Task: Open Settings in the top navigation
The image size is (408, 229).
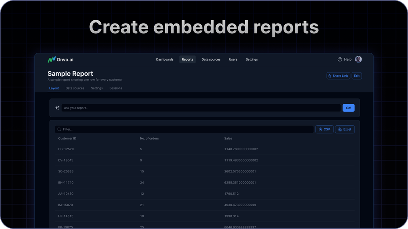Action: pos(252,59)
